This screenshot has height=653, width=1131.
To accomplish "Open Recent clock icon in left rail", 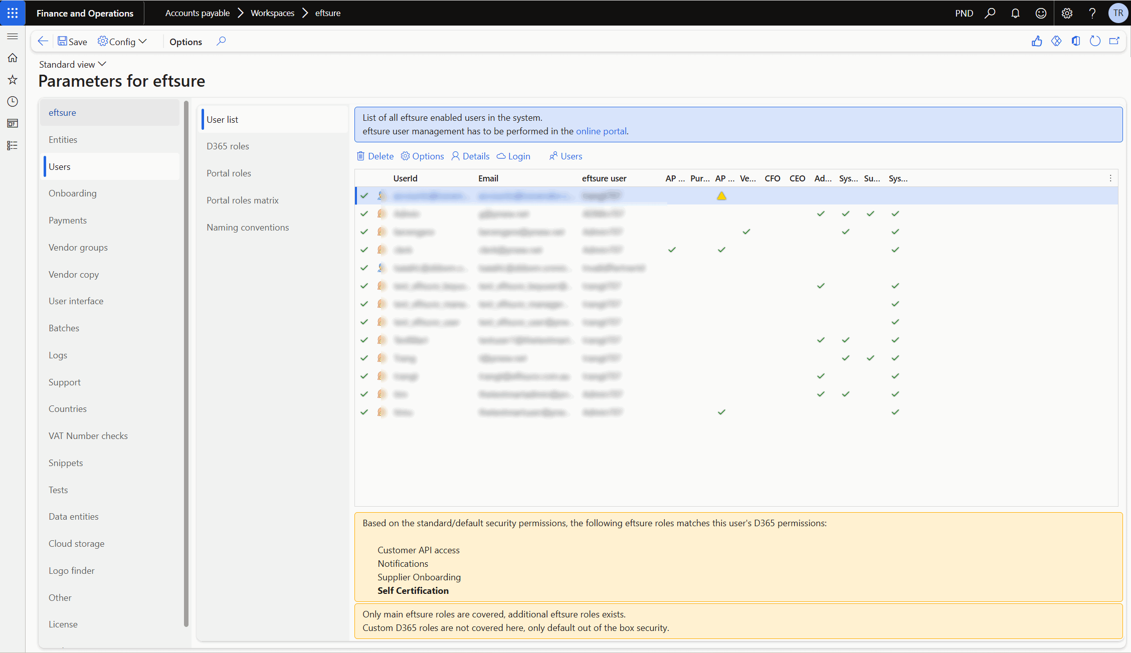I will click(x=13, y=102).
